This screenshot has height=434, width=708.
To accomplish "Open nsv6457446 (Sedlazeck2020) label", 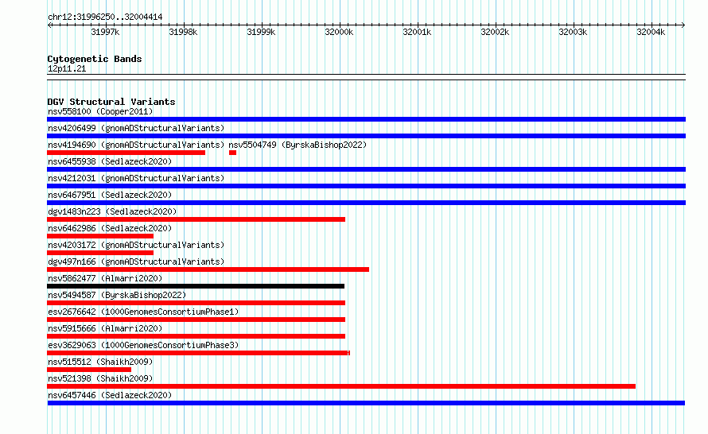I will pyautogui.click(x=110, y=395).
